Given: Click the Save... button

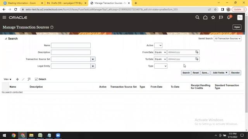Looking at the screenshot, I should 205,73.
